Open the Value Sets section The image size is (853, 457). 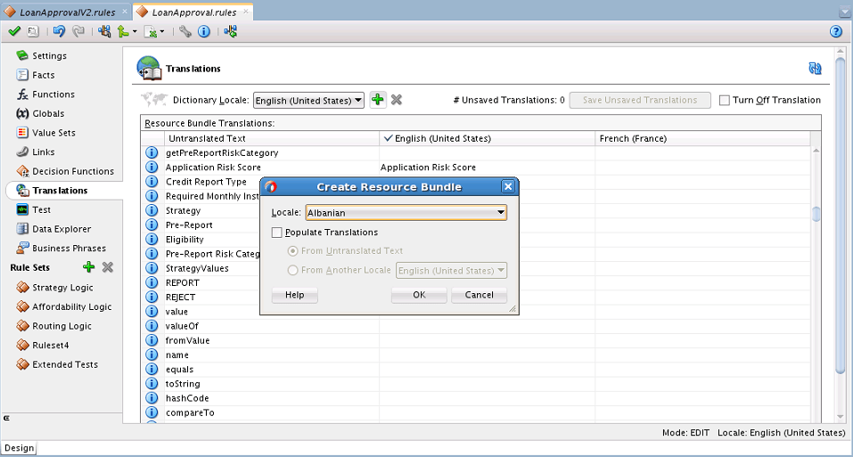point(53,133)
